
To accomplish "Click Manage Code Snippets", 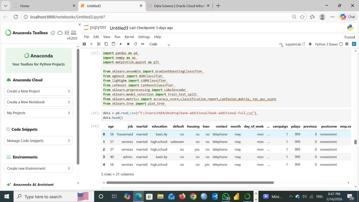I will (x=38, y=141).
